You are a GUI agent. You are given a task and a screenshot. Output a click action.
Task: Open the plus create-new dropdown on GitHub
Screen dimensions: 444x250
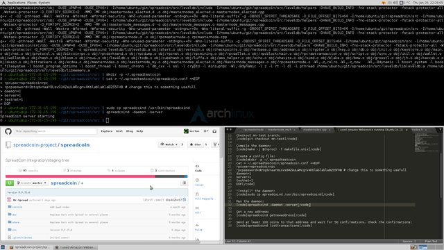point(206,131)
